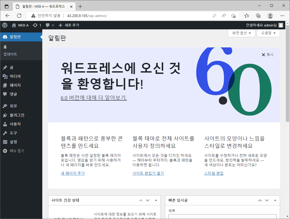The image size is (290, 219).
Task: Open the vertical tabs icon at window top-left
Action: [x=7, y=7]
